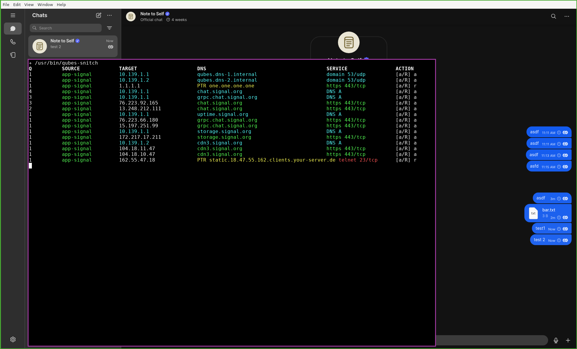Add attachment with plus icon
This screenshot has height=349, width=577.
click(x=568, y=340)
